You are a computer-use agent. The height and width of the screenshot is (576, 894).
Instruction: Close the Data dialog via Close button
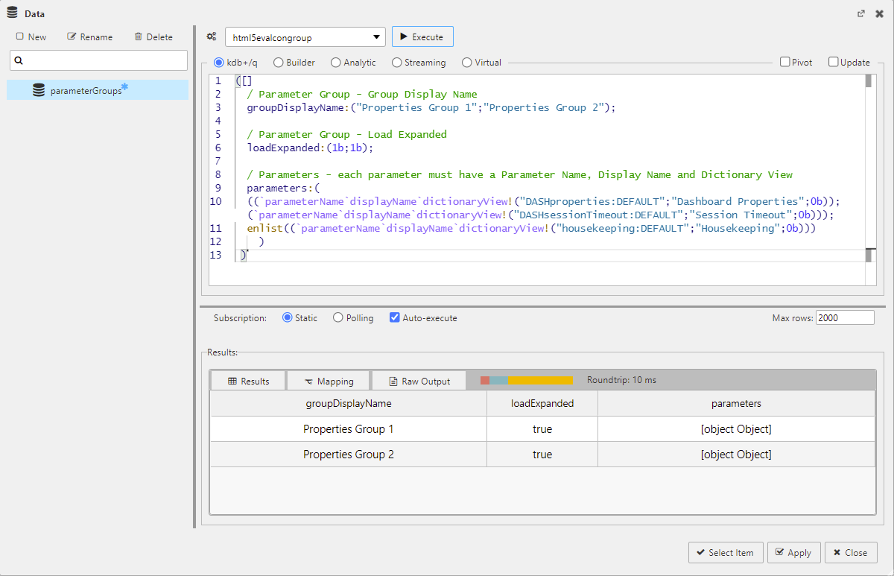point(851,552)
